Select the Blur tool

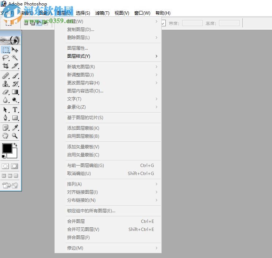5,100
